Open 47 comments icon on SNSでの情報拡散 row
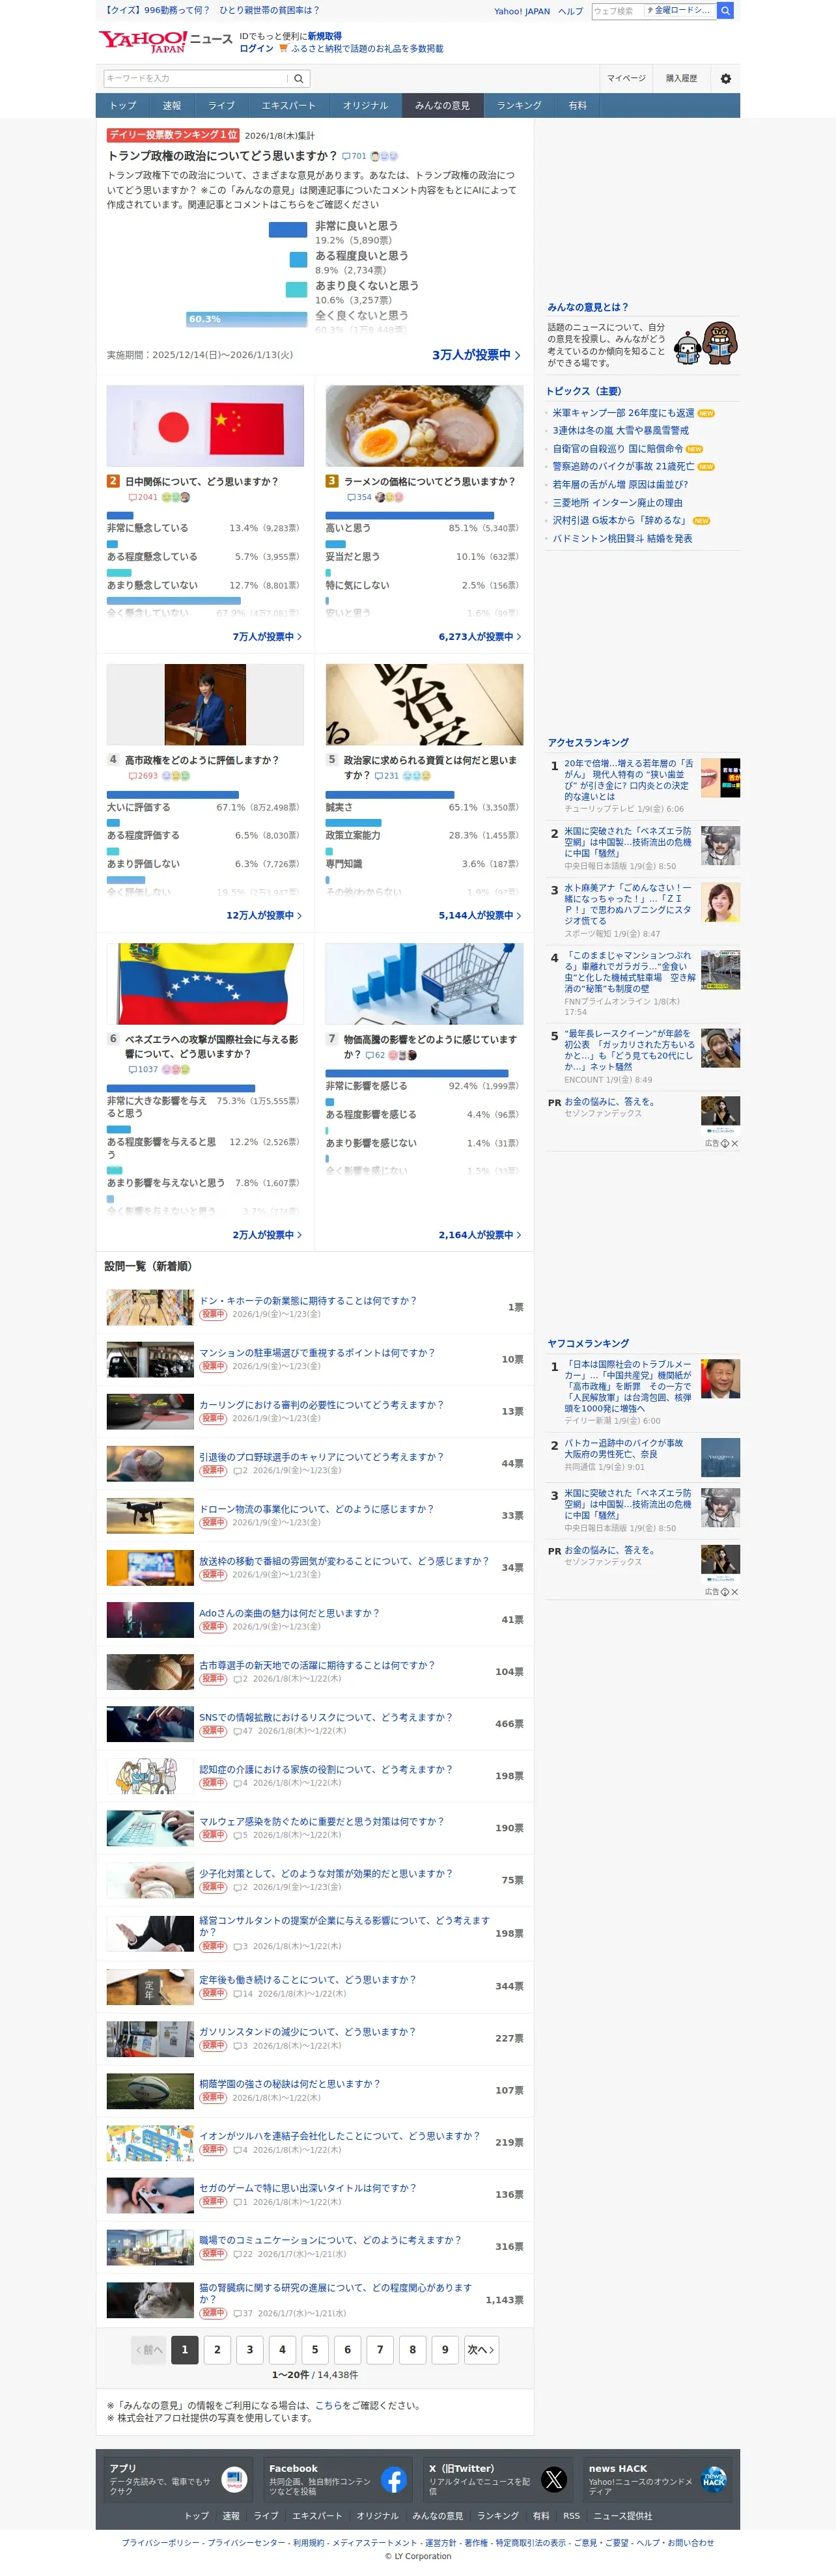 pos(243,1731)
